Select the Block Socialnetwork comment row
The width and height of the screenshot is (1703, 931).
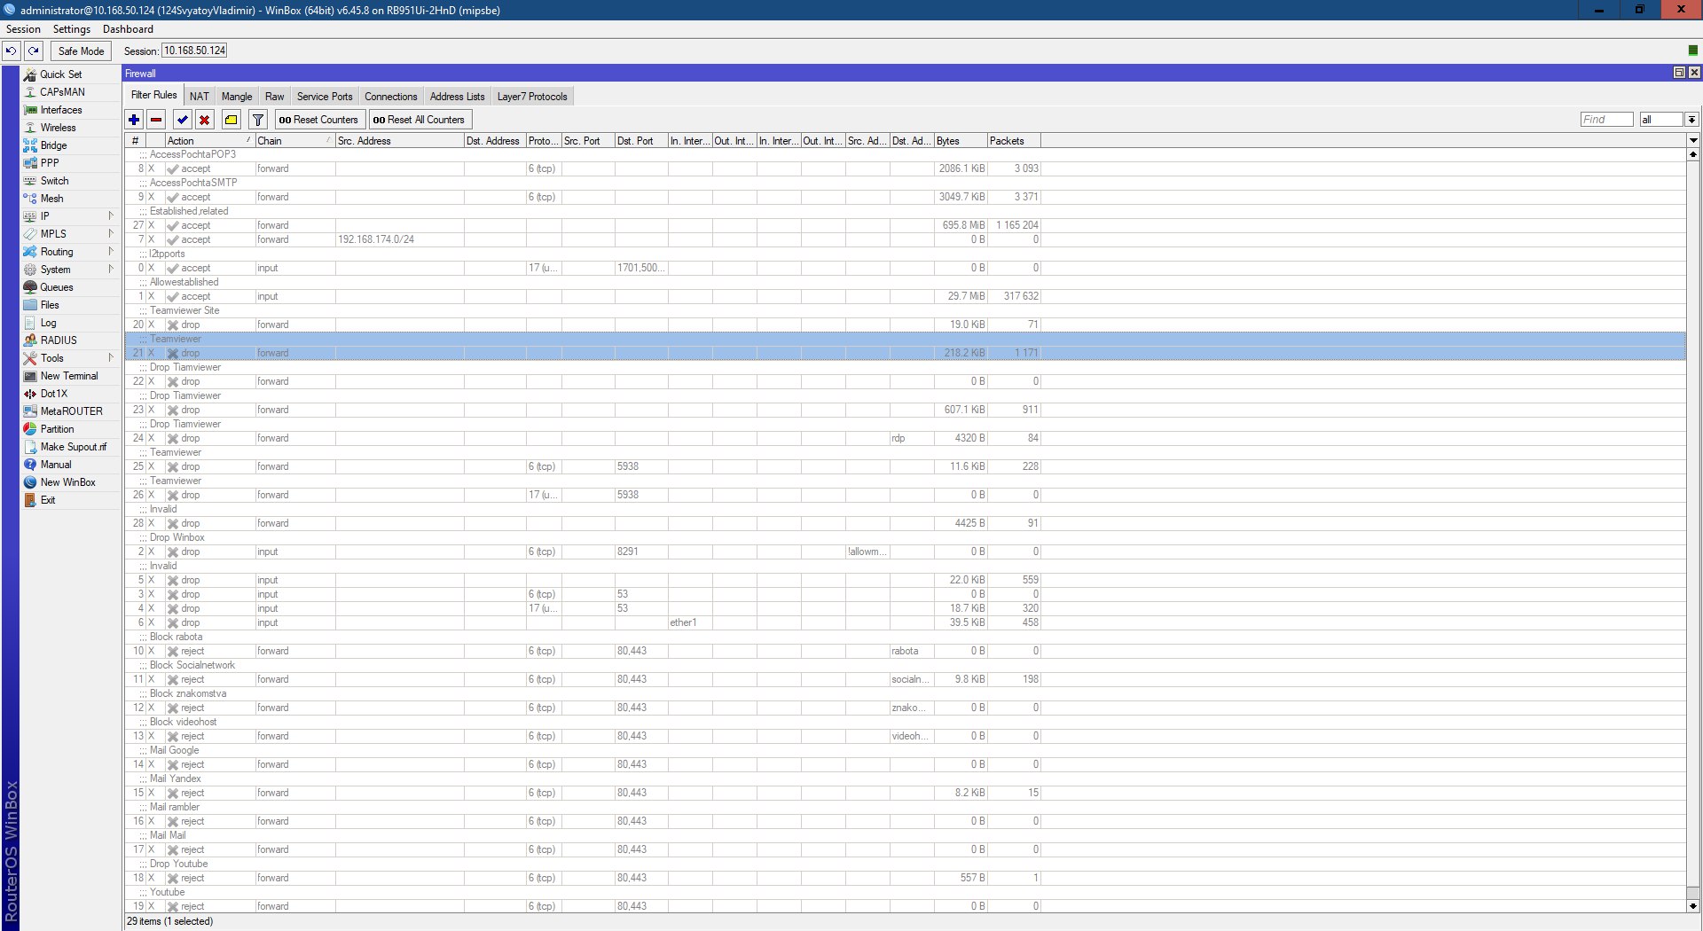tap(905, 665)
